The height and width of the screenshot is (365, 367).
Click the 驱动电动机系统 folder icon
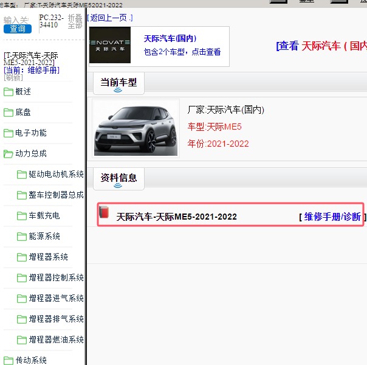(22, 175)
